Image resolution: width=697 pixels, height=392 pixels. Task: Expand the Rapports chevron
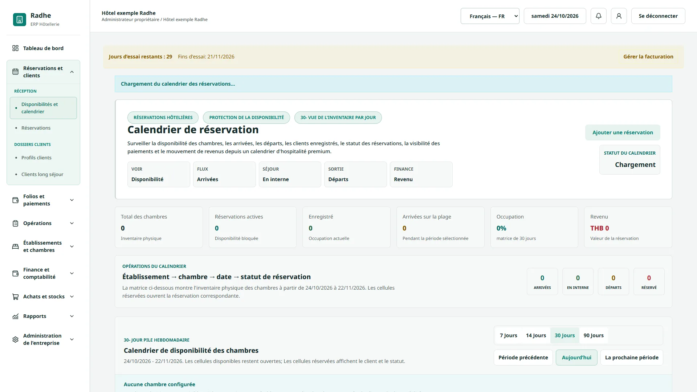[72, 316]
